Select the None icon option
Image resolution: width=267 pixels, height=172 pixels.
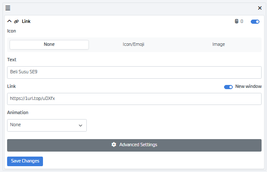click(x=49, y=45)
